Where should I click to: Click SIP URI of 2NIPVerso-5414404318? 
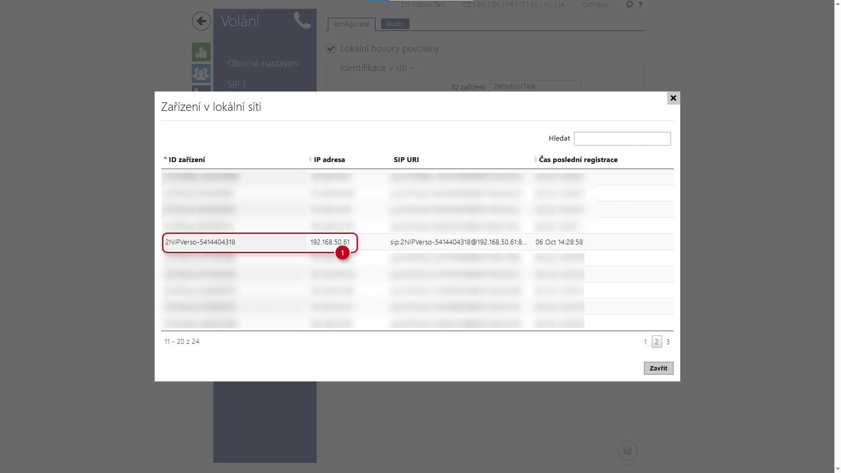tap(459, 242)
